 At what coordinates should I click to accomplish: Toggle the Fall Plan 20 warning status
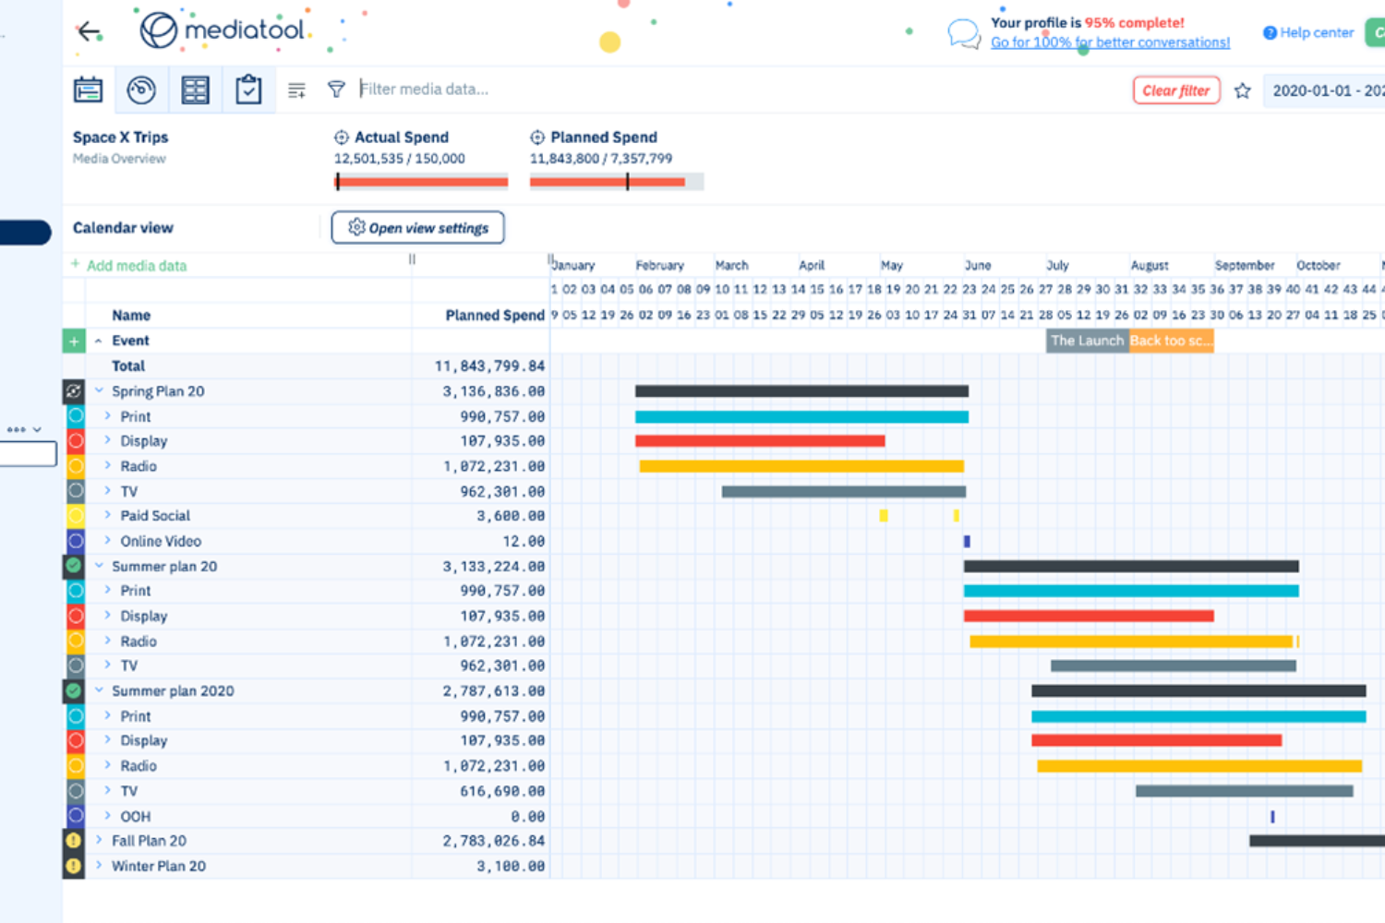click(x=74, y=841)
